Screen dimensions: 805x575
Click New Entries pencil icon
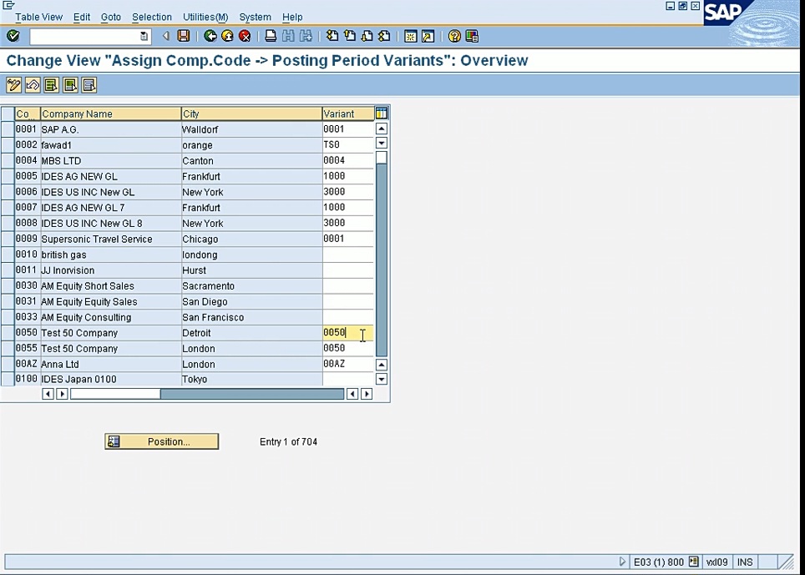pyautogui.click(x=14, y=85)
